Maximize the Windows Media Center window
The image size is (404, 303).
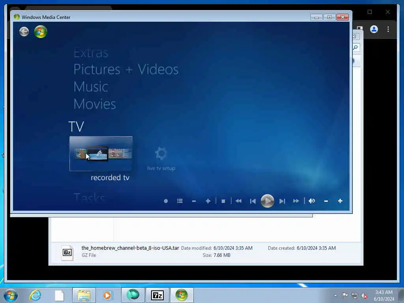pos(329,17)
